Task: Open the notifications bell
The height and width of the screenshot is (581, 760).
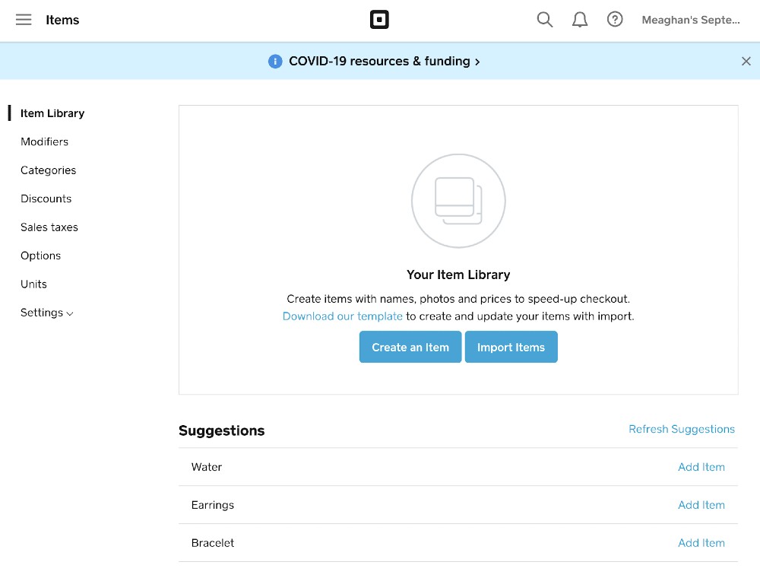Action: (580, 20)
